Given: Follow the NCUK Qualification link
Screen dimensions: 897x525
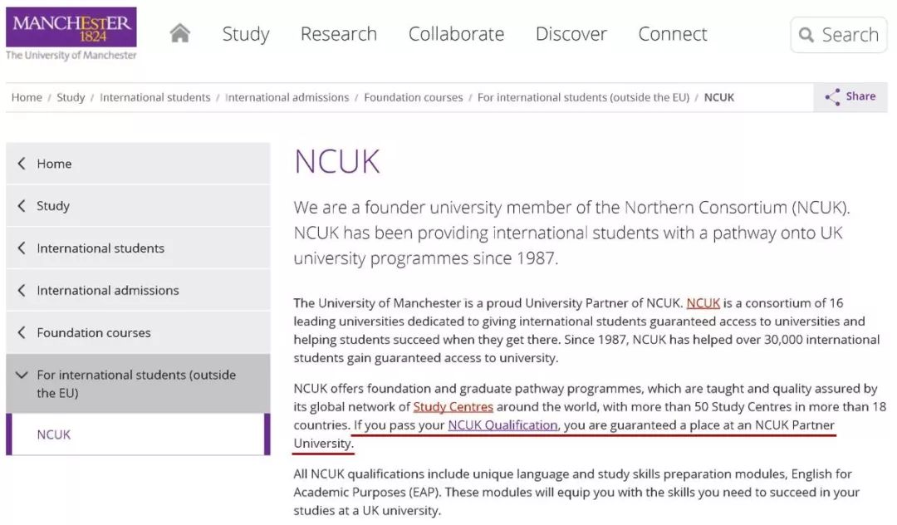Looking at the screenshot, I should pos(502,425).
